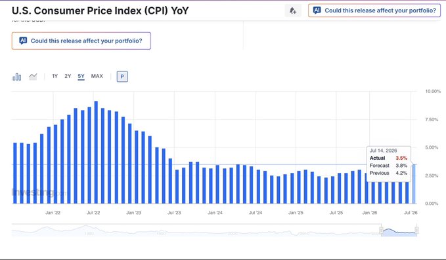The image size is (446, 260).
Task: Click the 'Jul '22' axis label
Action: point(93,213)
